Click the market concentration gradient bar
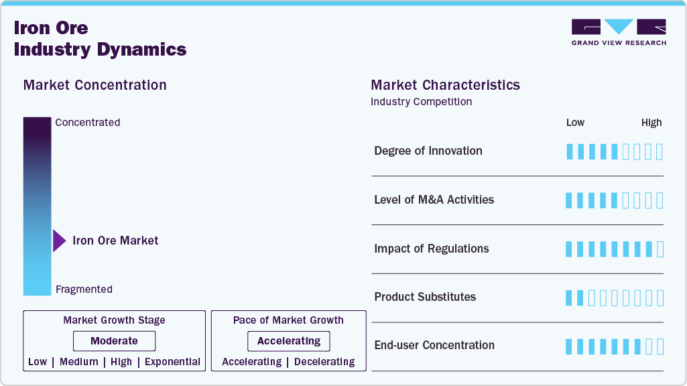This screenshot has height=386, width=687. click(x=37, y=206)
